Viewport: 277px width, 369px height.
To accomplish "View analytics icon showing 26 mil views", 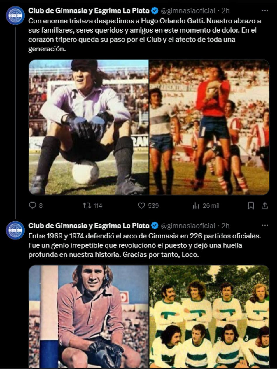I will point(196,205).
